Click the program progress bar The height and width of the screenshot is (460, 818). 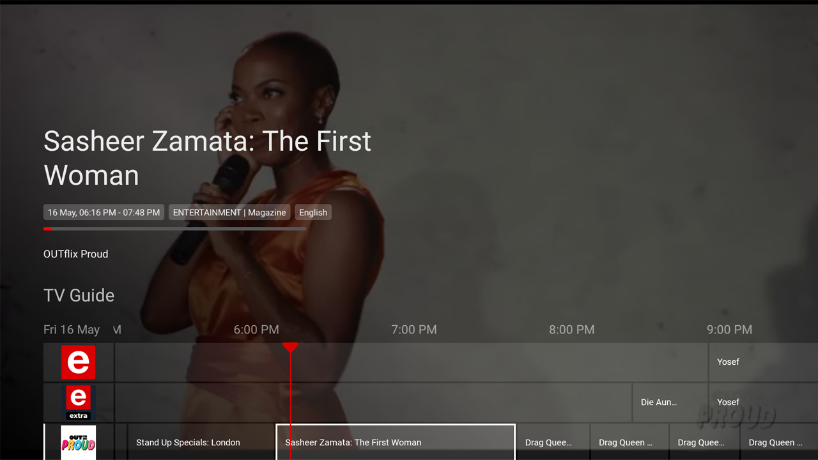(x=174, y=229)
